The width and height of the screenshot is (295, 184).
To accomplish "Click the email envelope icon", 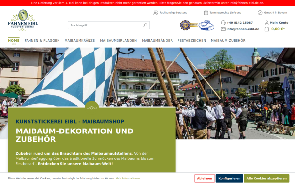I will coord(223,29).
